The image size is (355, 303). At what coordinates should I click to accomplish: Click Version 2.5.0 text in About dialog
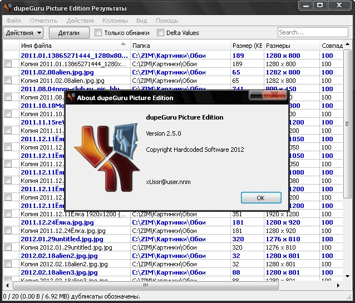164,133
